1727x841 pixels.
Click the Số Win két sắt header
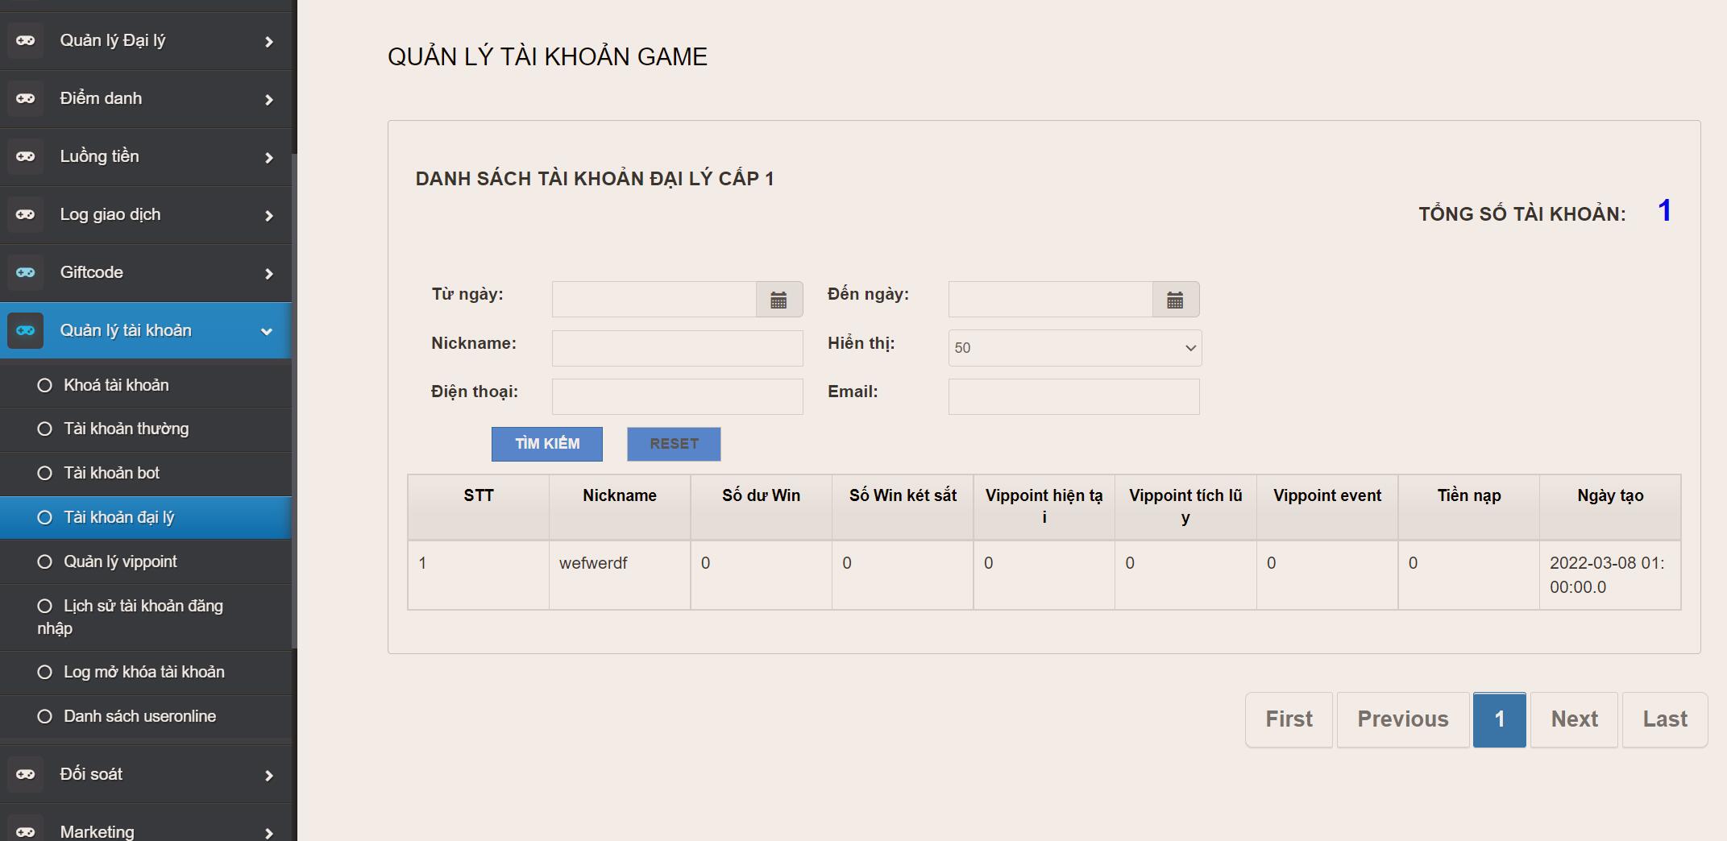pos(903,507)
